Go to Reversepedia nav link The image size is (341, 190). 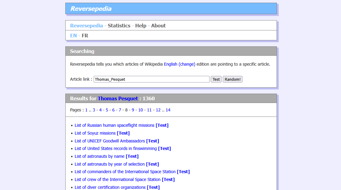click(86, 26)
